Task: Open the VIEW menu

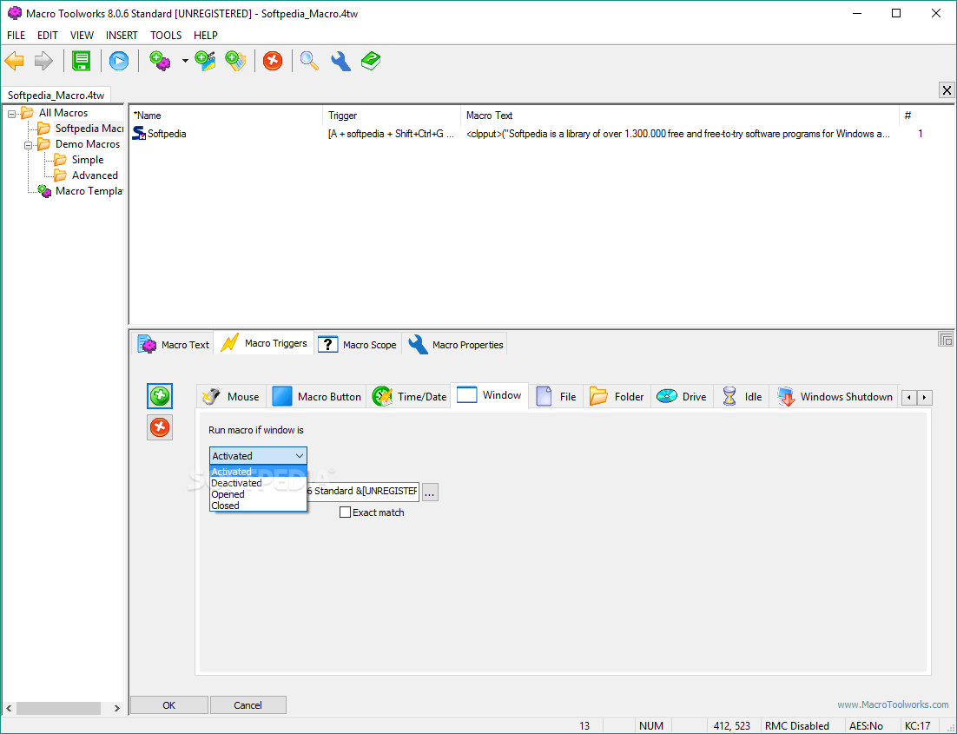Action: click(x=82, y=36)
